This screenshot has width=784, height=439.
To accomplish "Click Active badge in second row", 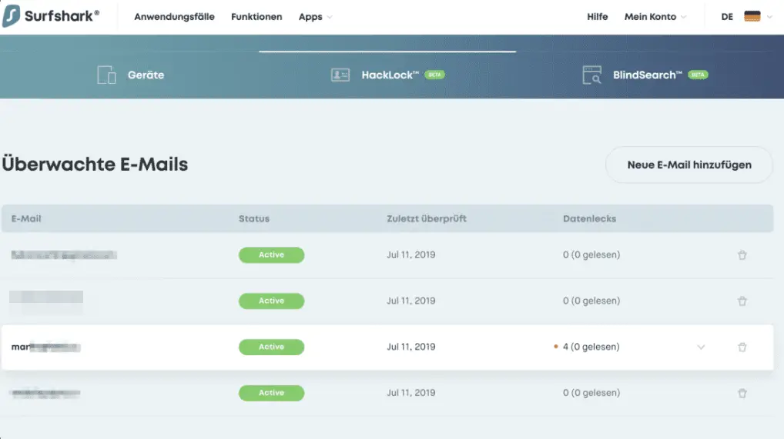I will (272, 301).
